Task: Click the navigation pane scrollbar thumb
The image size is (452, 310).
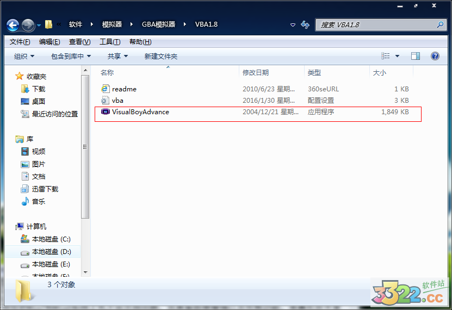Action: click(x=85, y=147)
